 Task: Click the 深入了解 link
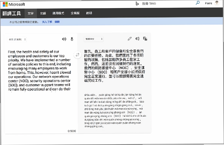[47, 22]
